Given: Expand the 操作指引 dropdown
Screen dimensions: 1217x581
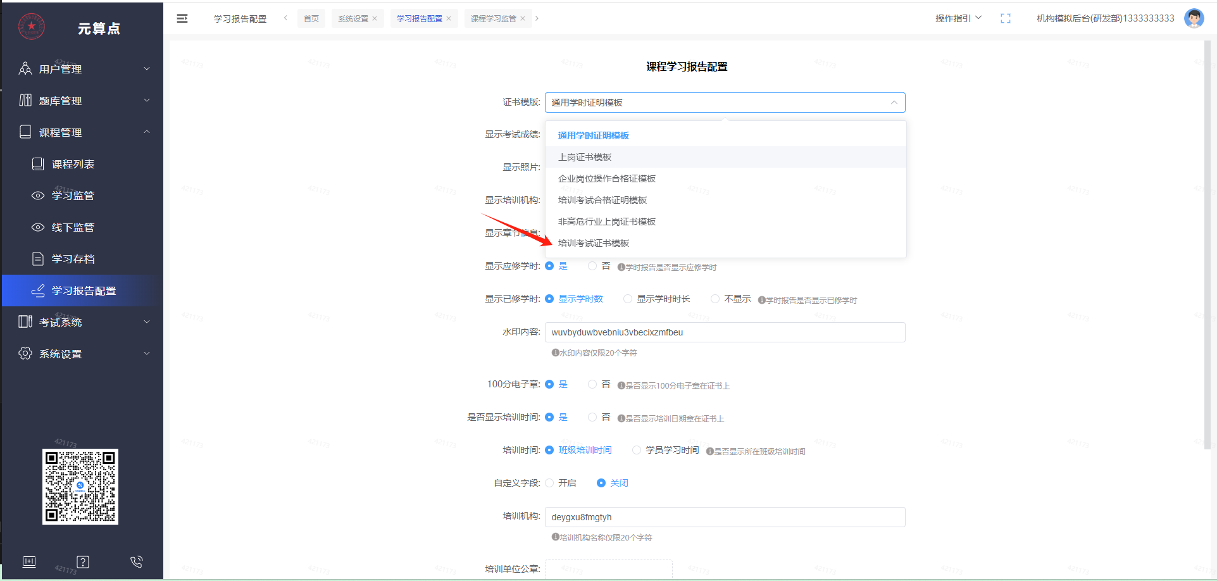Looking at the screenshot, I should [x=958, y=18].
